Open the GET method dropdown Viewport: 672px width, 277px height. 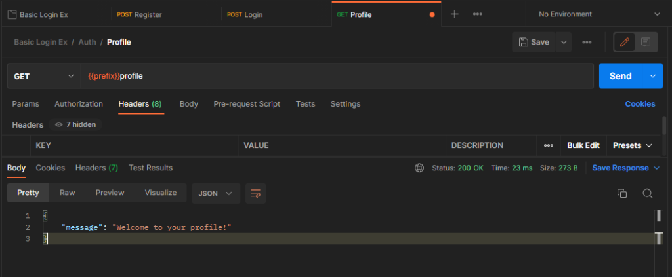pyautogui.click(x=44, y=76)
